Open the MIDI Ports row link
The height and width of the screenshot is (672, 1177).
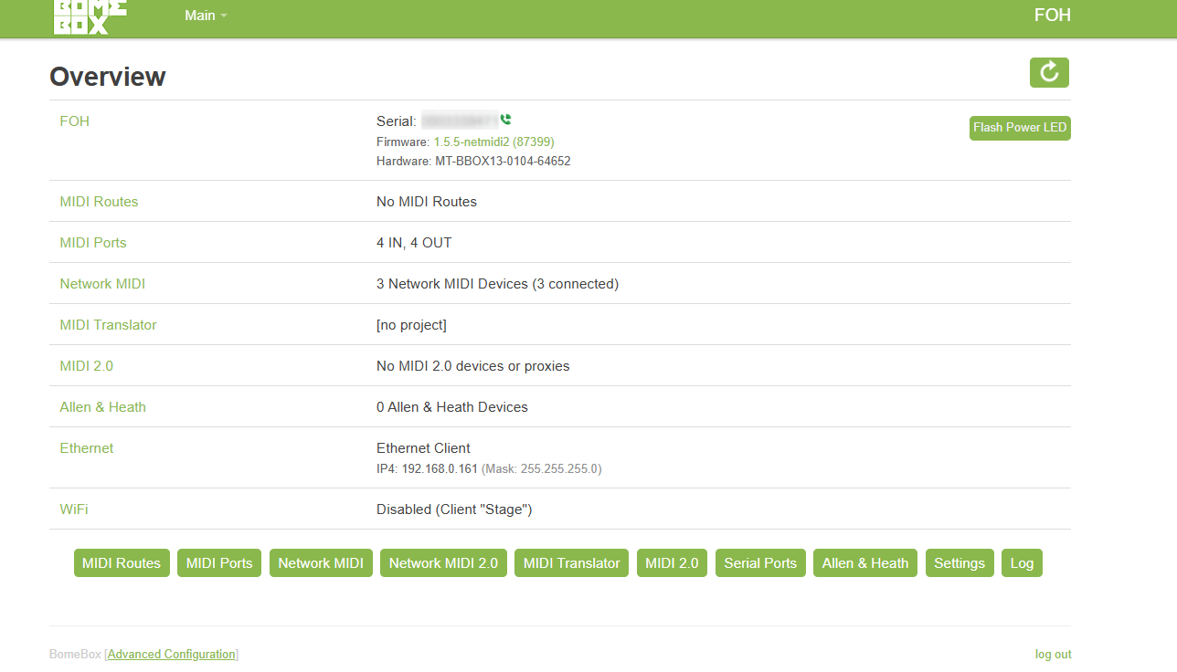(x=93, y=242)
